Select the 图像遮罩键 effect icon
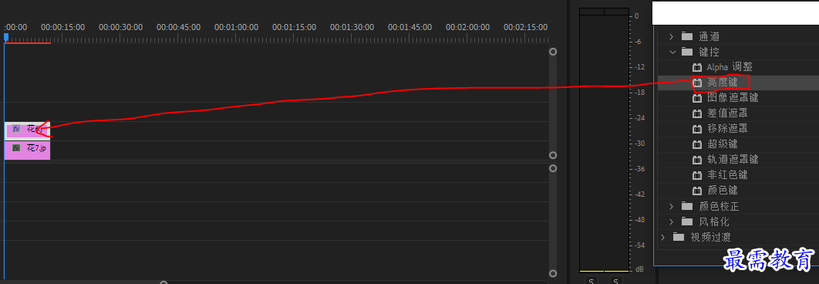 click(x=697, y=98)
